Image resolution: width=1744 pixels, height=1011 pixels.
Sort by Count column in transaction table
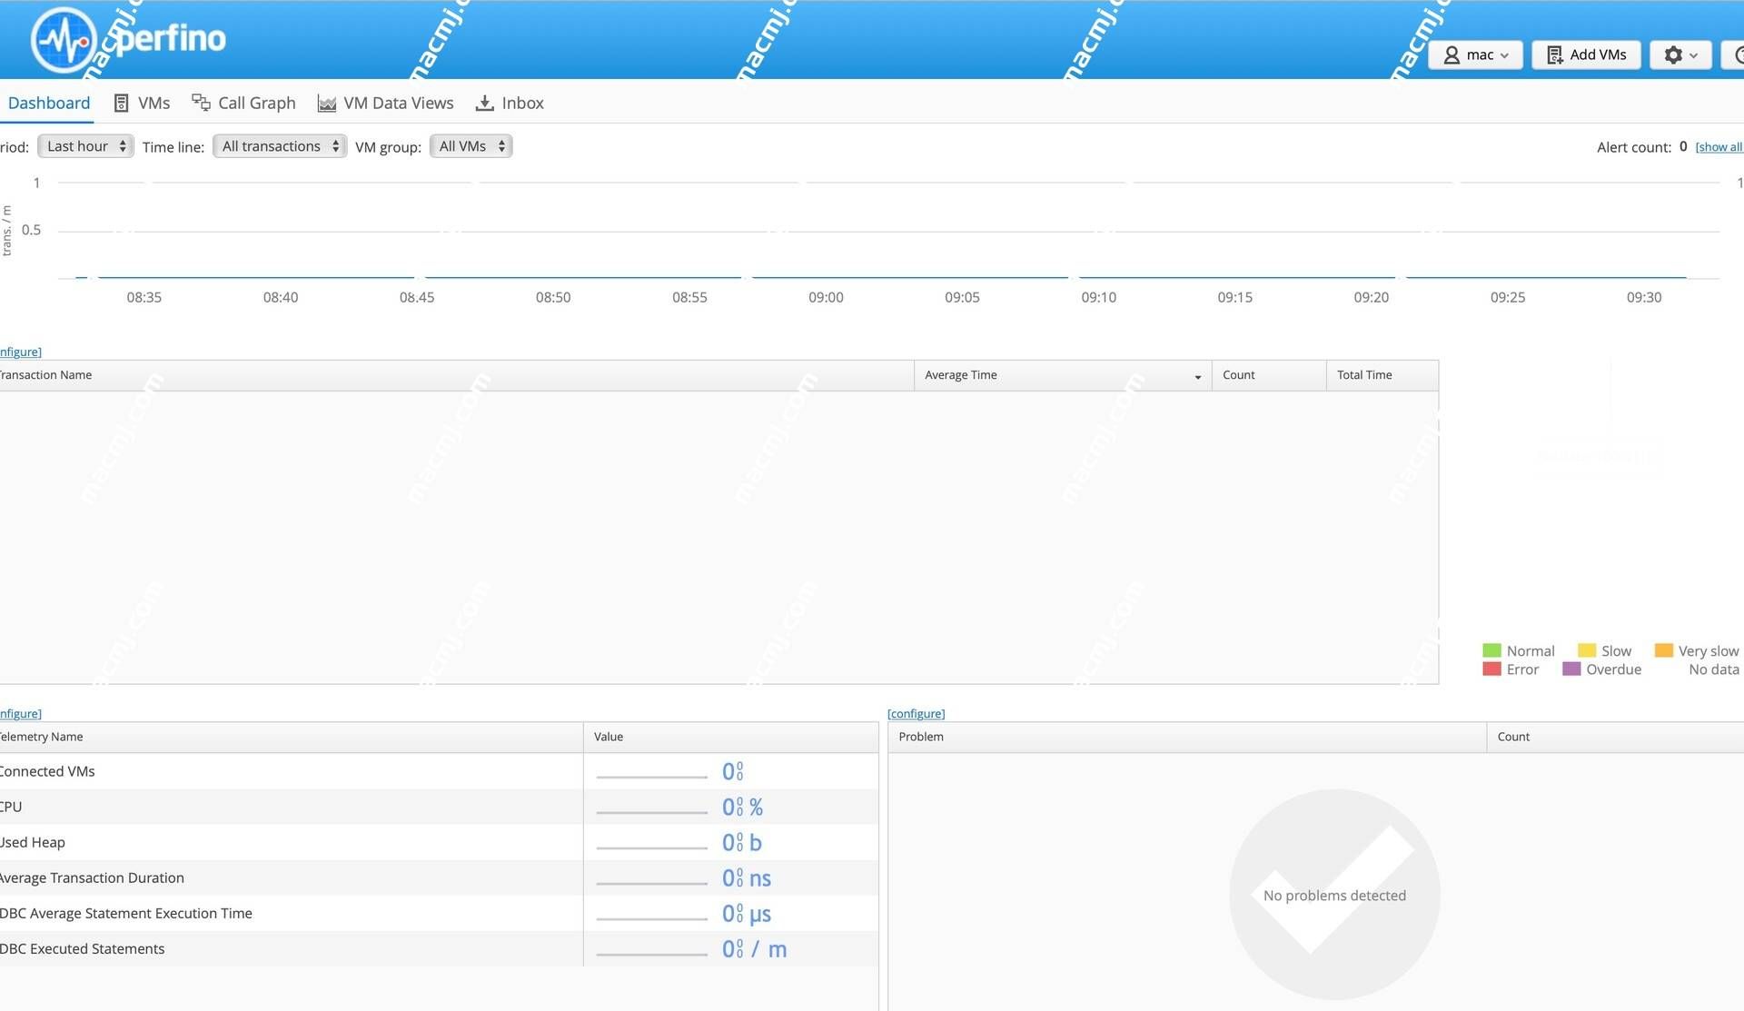(1269, 375)
